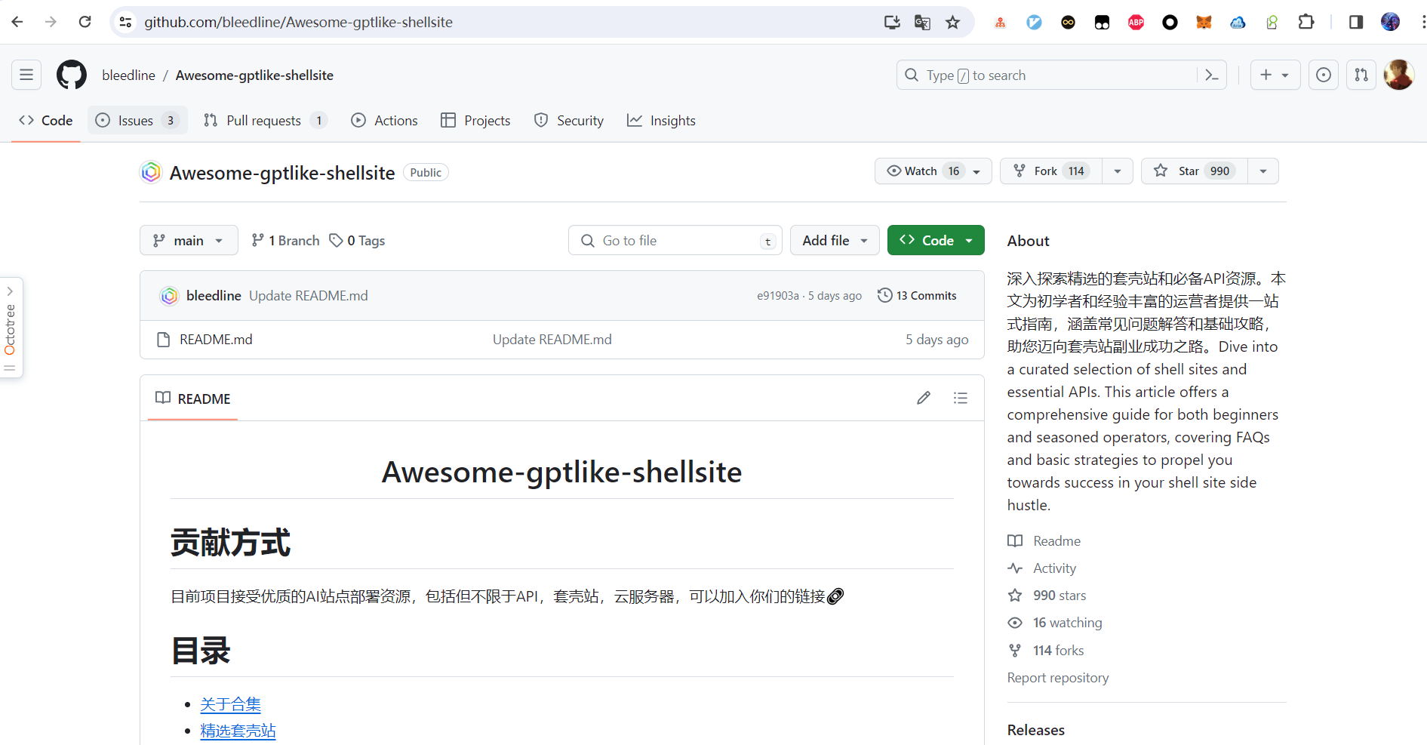Reload the page with the refresh icon
The image size is (1427, 745).
(x=85, y=22)
